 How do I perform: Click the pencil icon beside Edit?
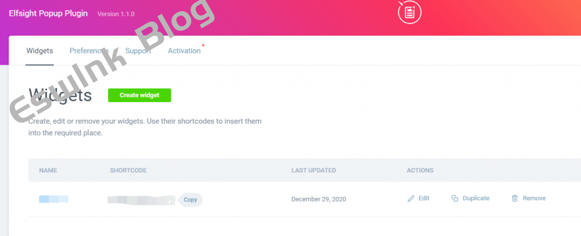coord(411,199)
